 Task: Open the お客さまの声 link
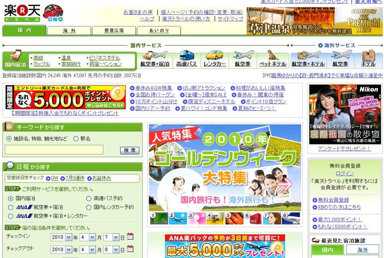(138, 12)
